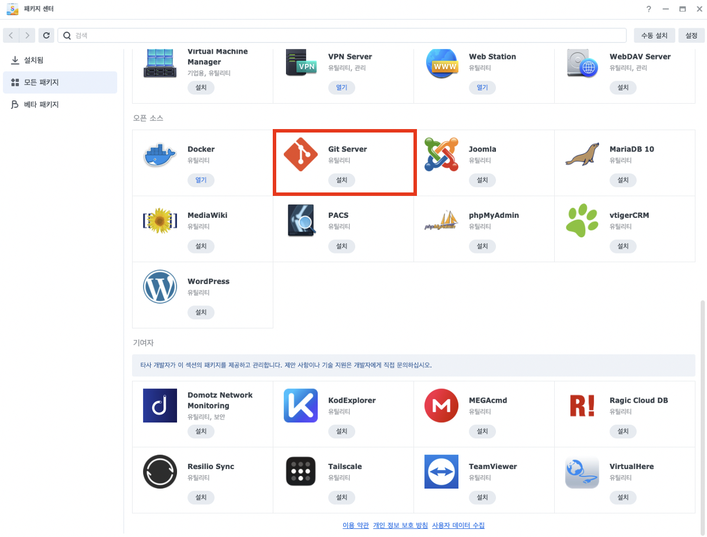
Task: Click the Resilio Sync circular icon
Action: point(160,472)
